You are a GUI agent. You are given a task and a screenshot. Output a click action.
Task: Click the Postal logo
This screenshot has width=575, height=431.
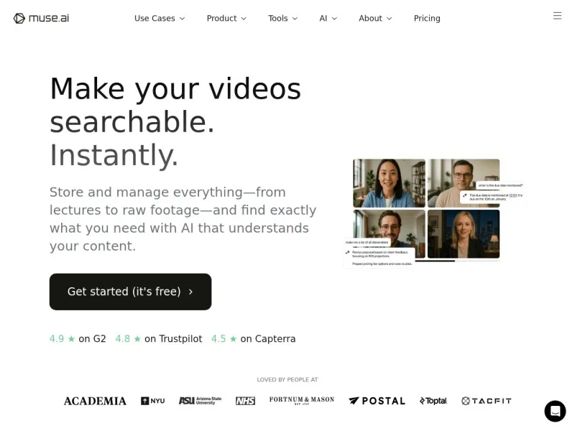coord(377,401)
